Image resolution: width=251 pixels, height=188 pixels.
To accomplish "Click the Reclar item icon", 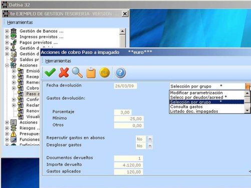I will 21,105.
